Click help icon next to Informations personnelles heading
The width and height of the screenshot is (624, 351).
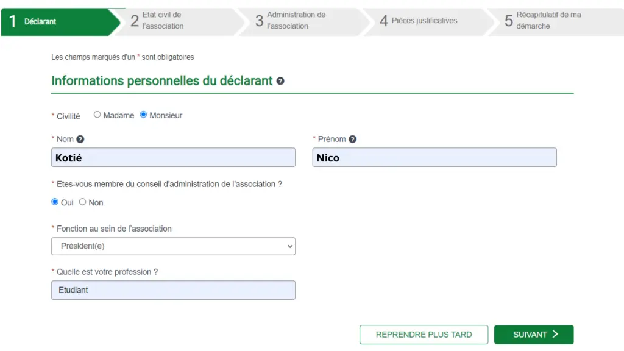point(280,81)
